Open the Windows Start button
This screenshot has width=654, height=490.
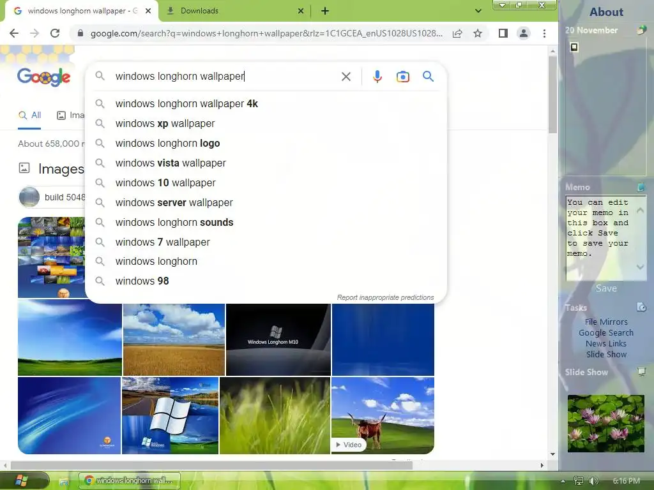(x=22, y=480)
